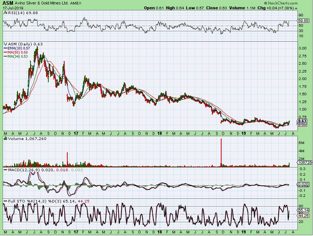
Task: Click the 1067260 volume tag on right axis
Action: tap(305, 162)
